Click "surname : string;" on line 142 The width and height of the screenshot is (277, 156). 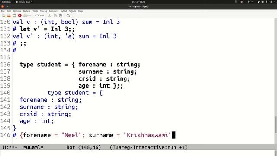pyautogui.click(x=49, y=107)
